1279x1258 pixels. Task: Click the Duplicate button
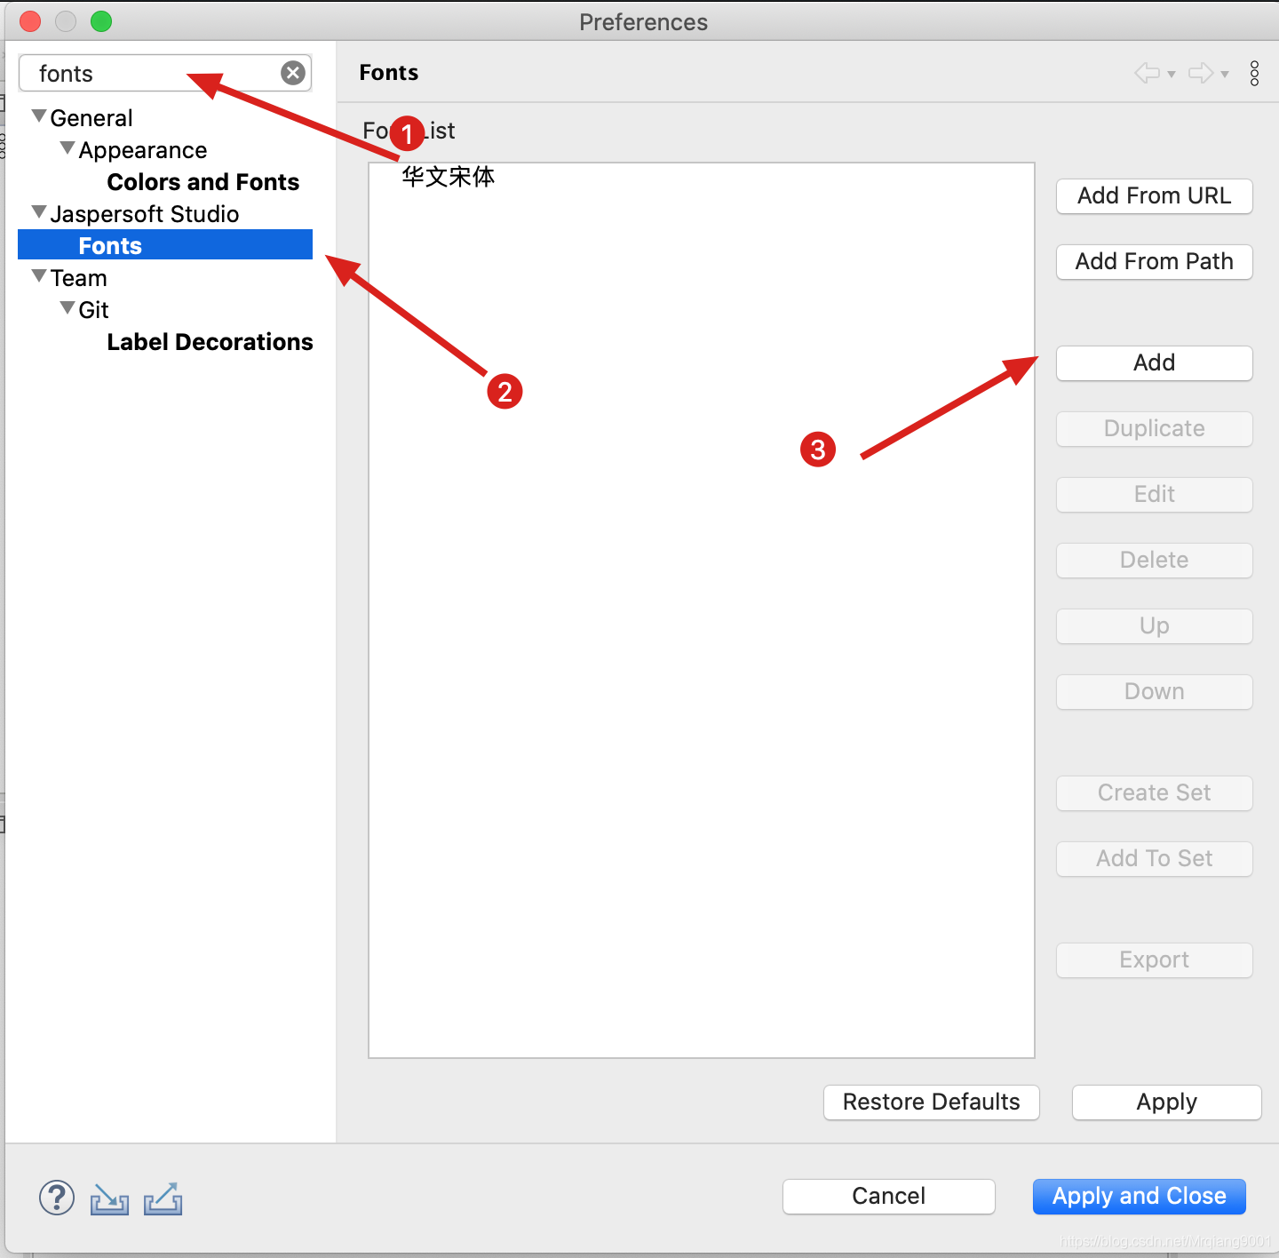coord(1154,429)
